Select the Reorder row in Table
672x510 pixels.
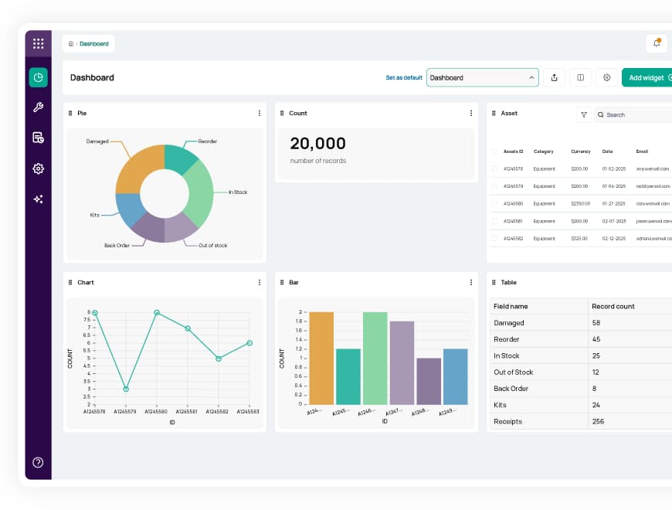tap(581, 339)
